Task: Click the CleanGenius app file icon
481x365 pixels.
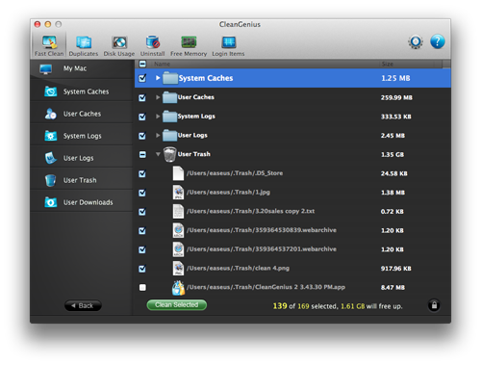Action: pyautogui.click(x=178, y=287)
